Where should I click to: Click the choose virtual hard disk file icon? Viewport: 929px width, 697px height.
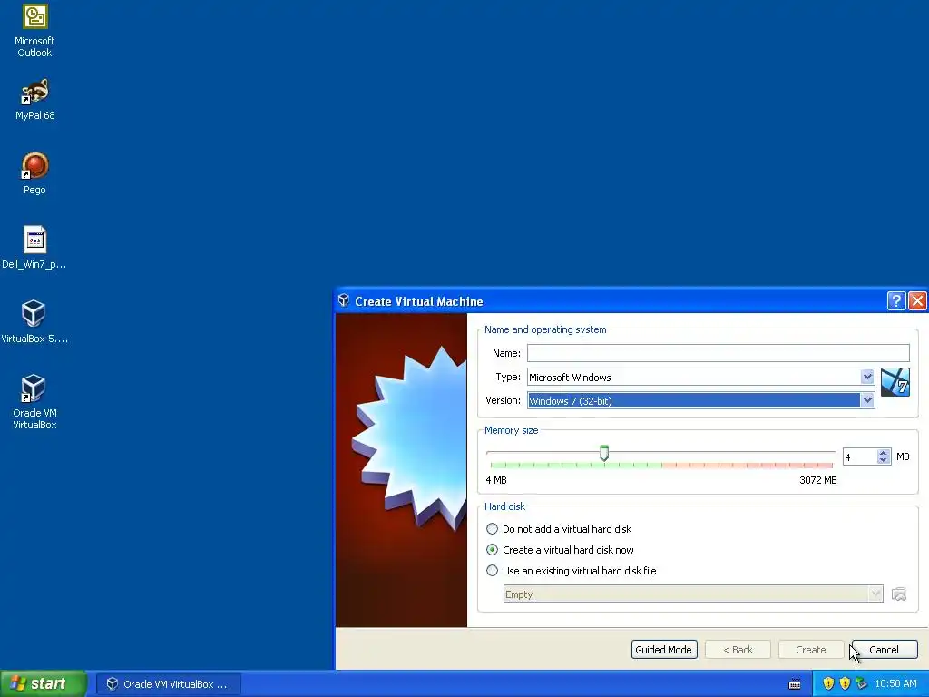coord(899,594)
